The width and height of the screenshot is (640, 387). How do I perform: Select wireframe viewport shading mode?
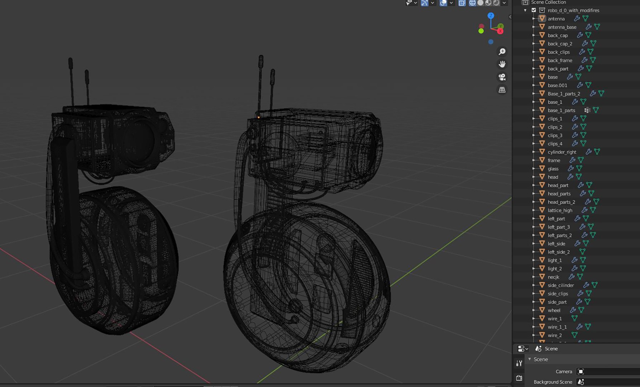click(x=472, y=3)
